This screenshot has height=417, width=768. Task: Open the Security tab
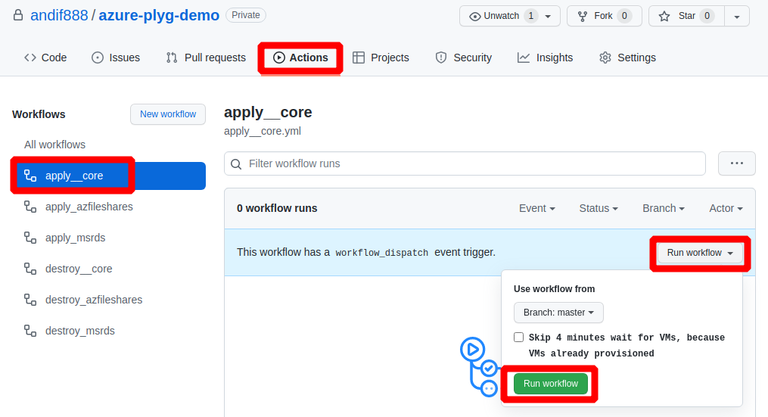click(463, 58)
